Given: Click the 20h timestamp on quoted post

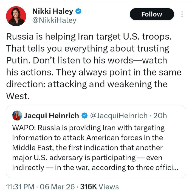Looking at the screenshot, I should click(x=160, y=116).
